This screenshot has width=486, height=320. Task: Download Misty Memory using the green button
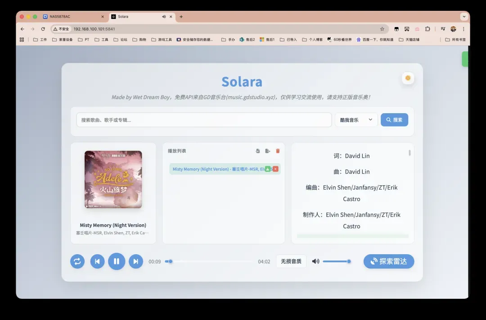[x=268, y=169]
